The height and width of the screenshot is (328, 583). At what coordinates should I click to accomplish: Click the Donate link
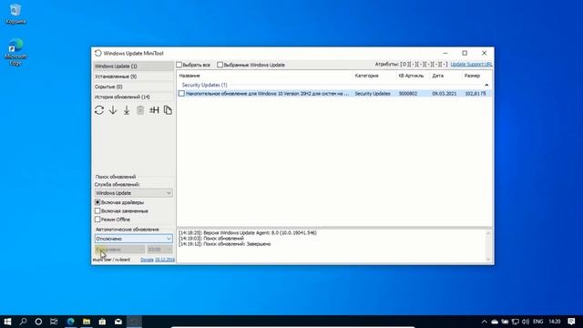coord(147,260)
